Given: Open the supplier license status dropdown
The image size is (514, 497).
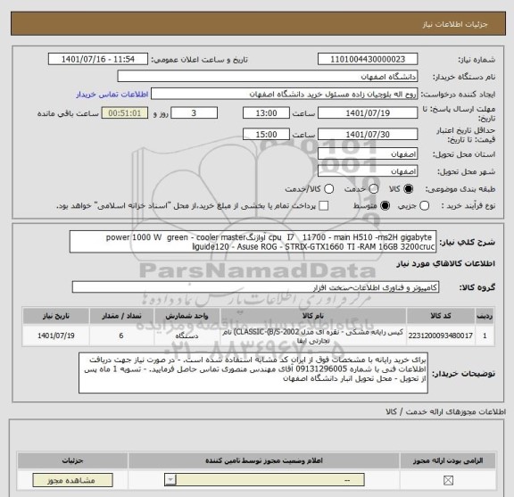Looking at the screenshot, I should tap(264, 480).
